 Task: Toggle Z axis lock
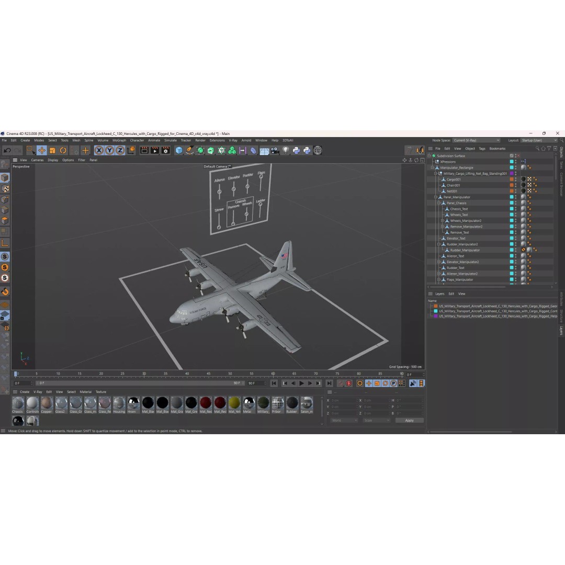[120, 150]
